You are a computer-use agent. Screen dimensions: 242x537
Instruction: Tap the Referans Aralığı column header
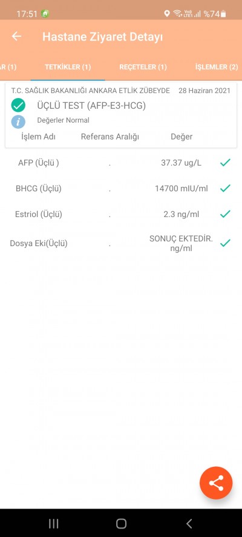(110, 137)
